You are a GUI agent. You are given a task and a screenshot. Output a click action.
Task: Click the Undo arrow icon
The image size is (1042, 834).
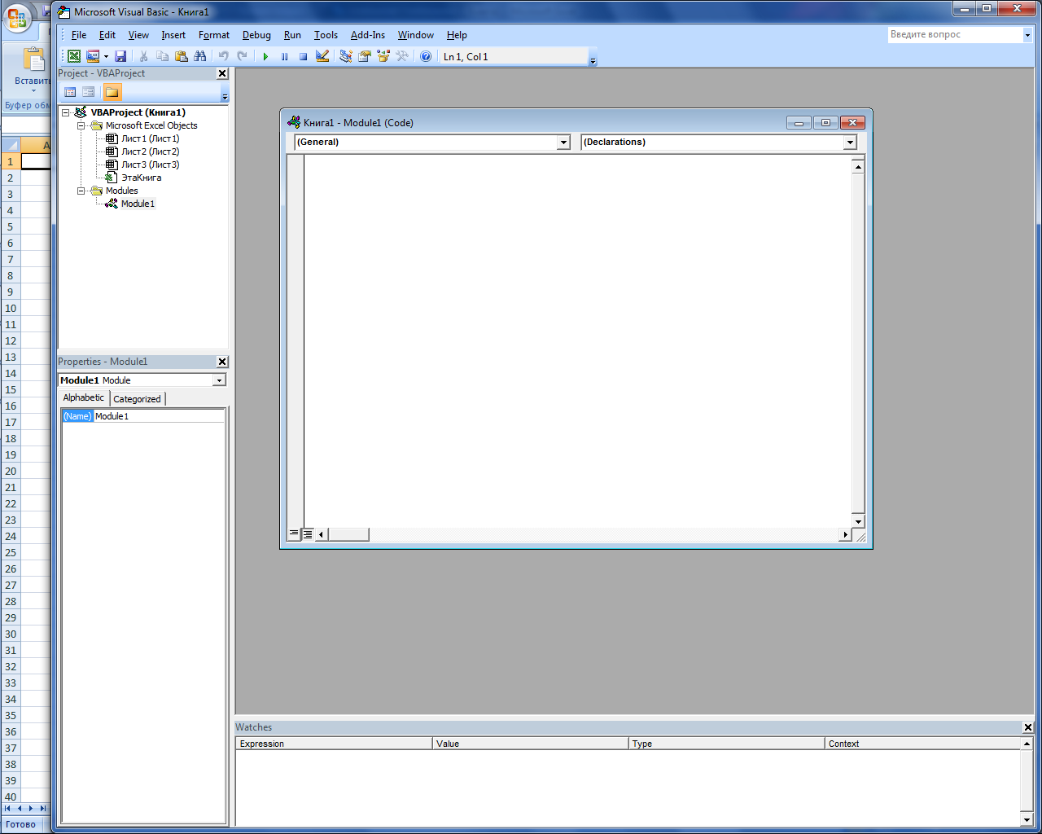click(223, 56)
